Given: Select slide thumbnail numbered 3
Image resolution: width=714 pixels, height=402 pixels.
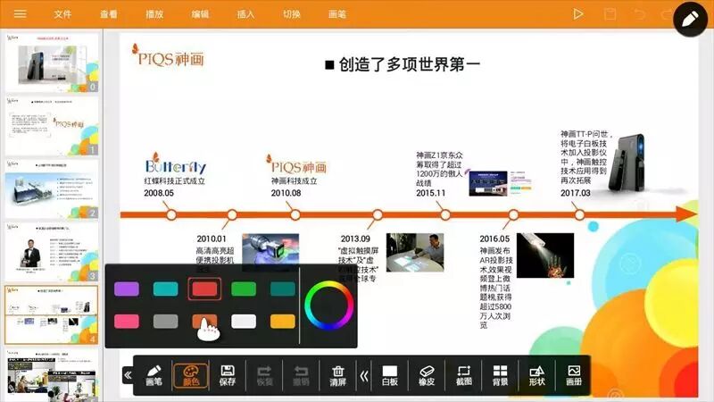Looking at the screenshot, I should 52,252.
